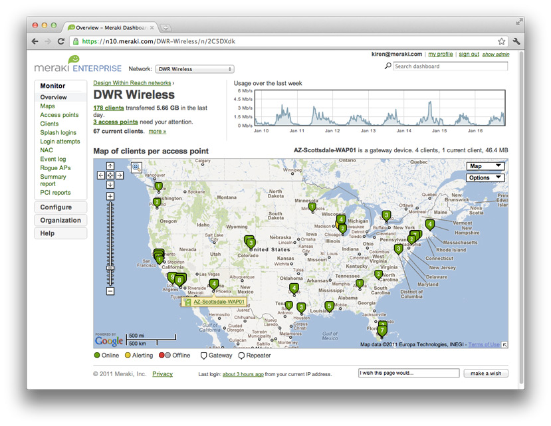Select Florida marker labeled 7
The height and width of the screenshot is (426, 551).
tap(382, 331)
